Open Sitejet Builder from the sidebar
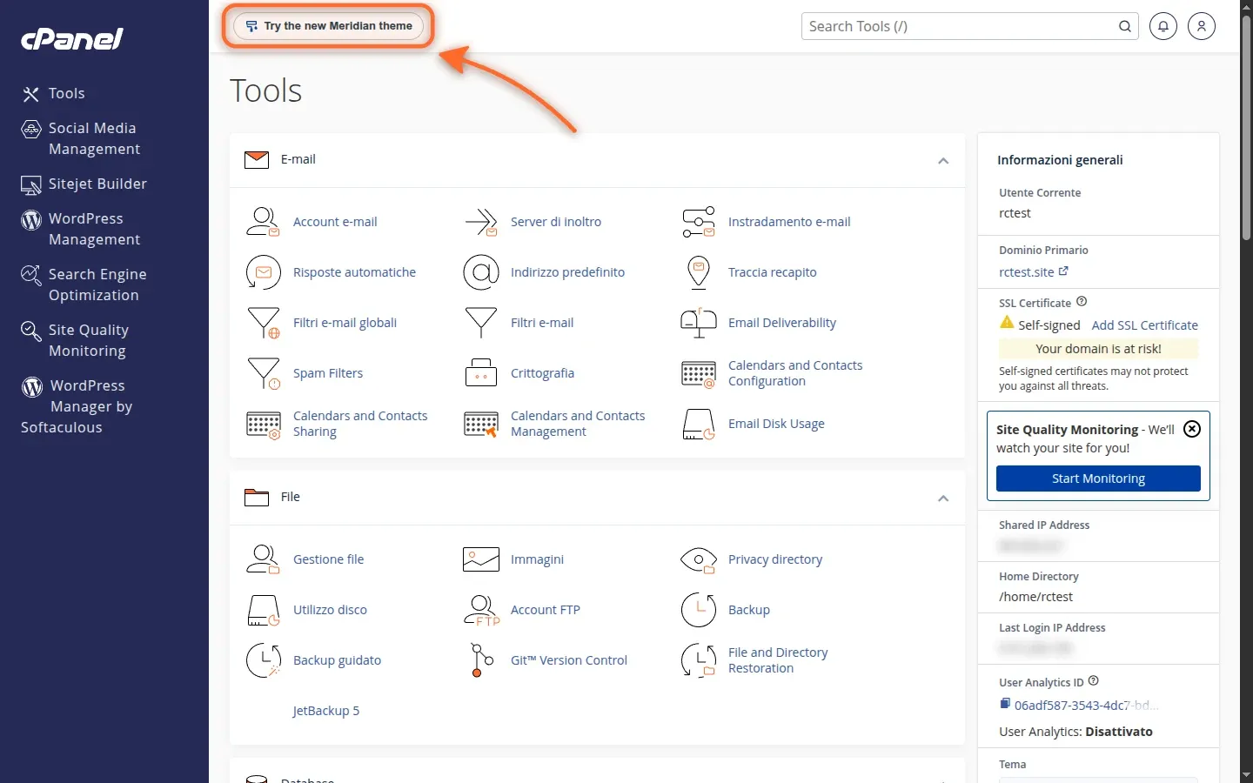1253x783 pixels. click(x=84, y=184)
